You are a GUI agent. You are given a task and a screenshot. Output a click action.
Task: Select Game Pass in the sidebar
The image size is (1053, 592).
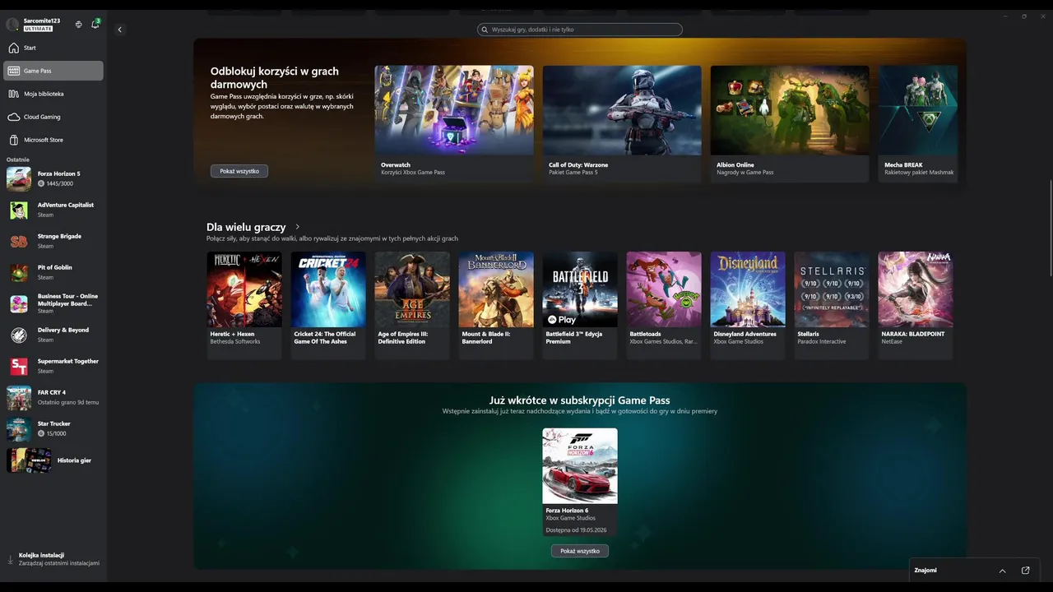point(53,71)
